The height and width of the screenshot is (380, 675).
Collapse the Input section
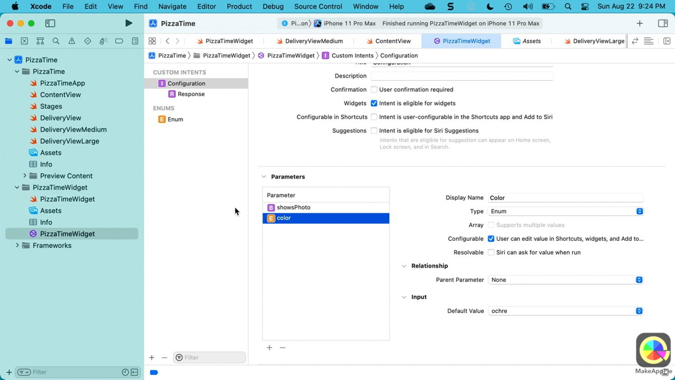point(404,297)
